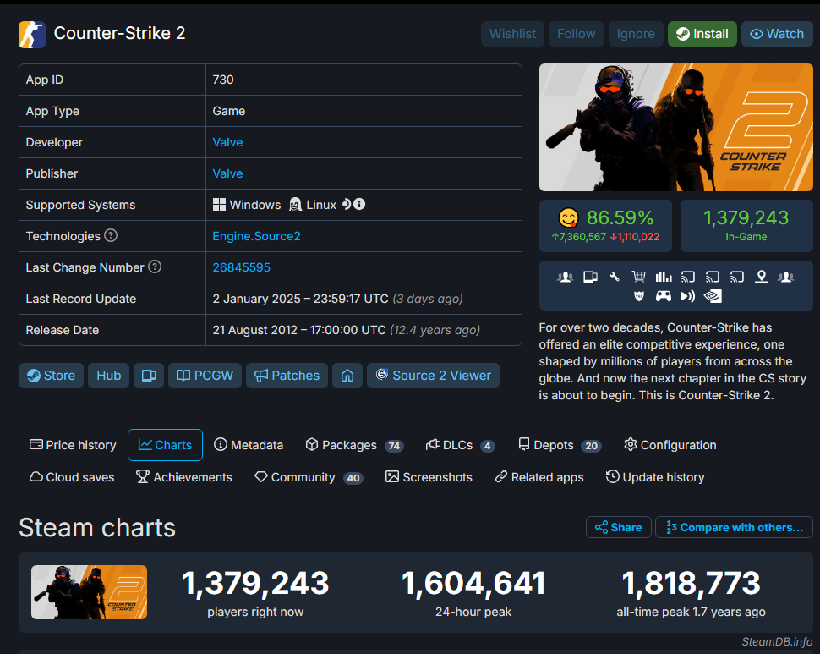
Task: Switch to the Screenshots tab
Action: 429,477
